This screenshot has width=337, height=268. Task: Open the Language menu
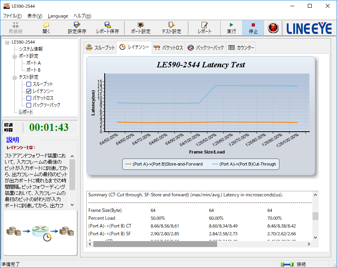[x=58, y=16]
